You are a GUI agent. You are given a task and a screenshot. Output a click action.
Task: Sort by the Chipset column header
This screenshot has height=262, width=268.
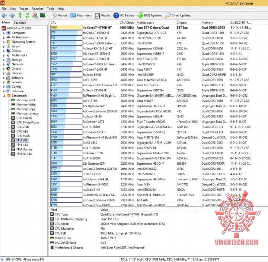click(x=188, y=23)
